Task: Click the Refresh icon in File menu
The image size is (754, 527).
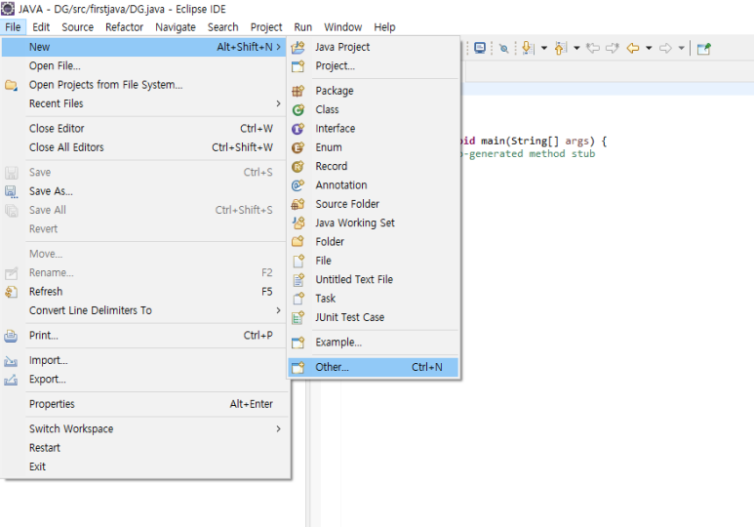Action: [x=11, y=292]
